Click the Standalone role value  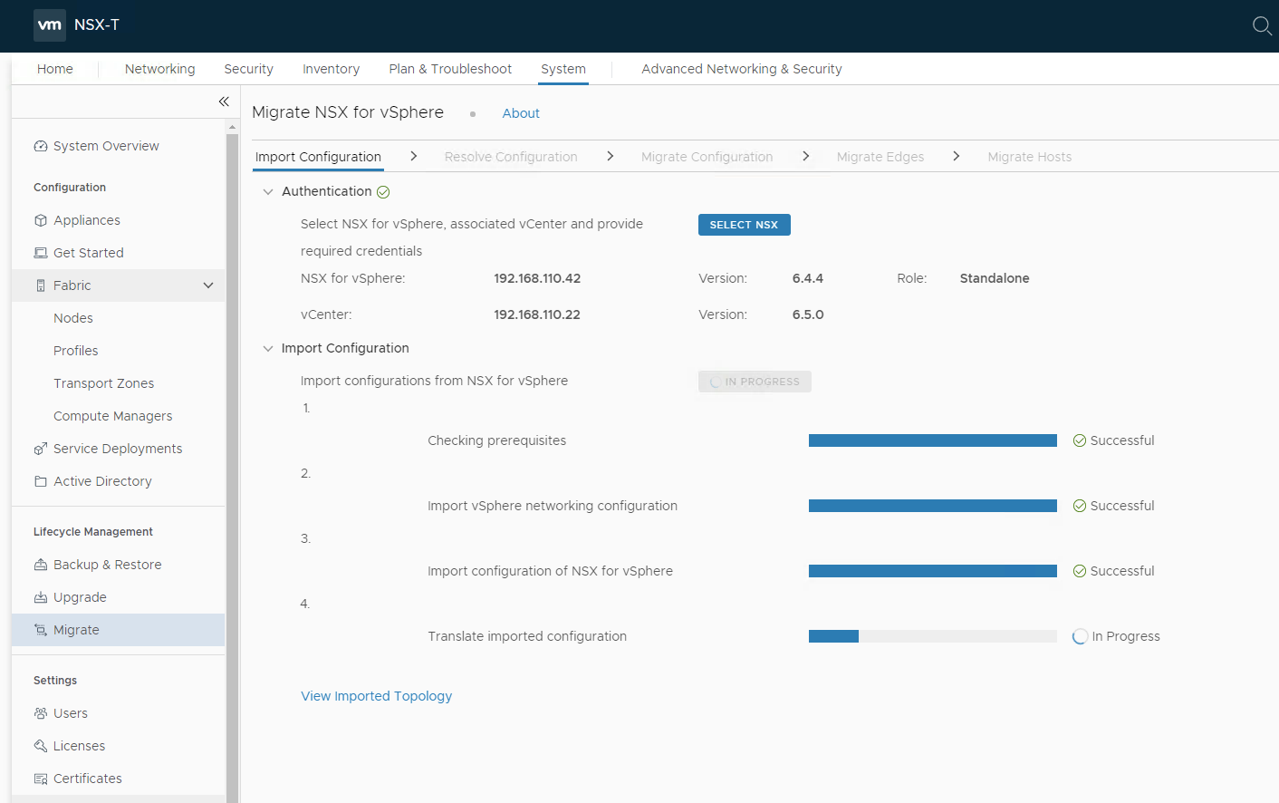tap(995, 278)
